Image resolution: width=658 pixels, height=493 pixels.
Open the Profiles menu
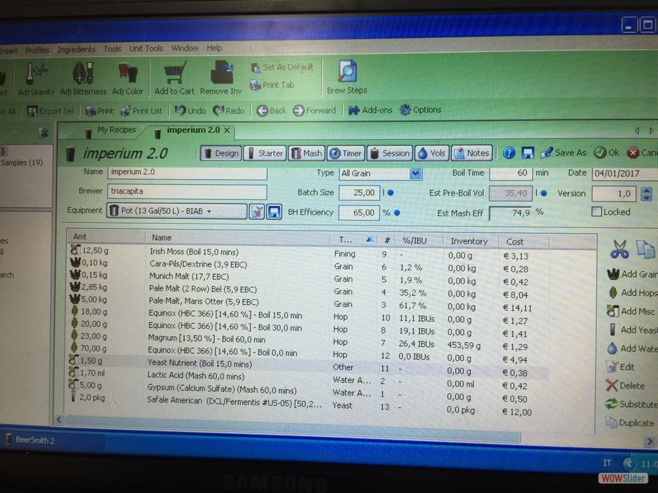pos(37,50)
